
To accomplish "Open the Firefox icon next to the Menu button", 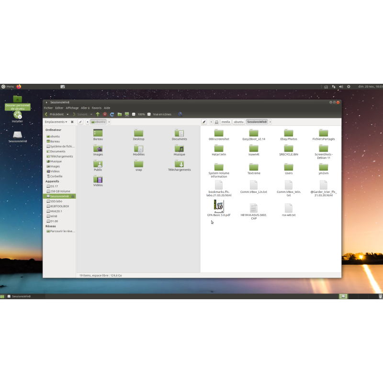I will pyautogui.click(x=18, y=87).
